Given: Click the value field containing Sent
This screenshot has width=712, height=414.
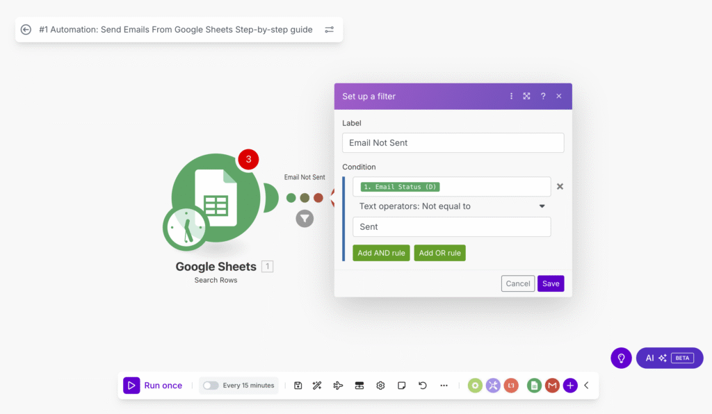Looking at the screenshot, I should tap(452, 226).
